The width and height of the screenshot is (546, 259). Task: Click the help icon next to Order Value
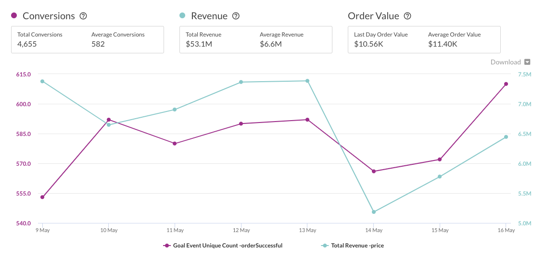[407, 16]
